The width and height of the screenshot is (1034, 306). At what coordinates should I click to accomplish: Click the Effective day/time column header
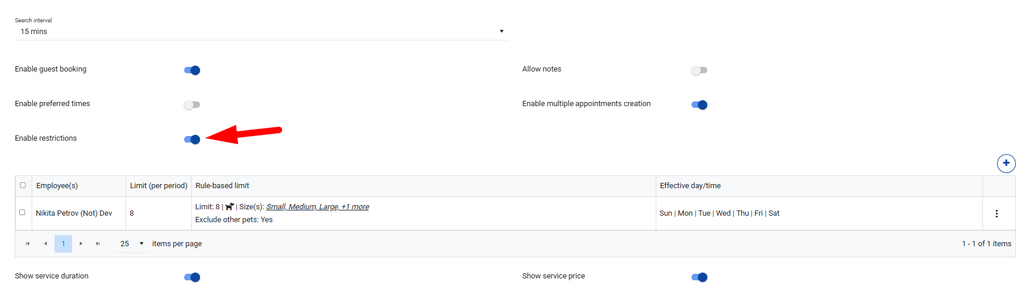(690, 186)
